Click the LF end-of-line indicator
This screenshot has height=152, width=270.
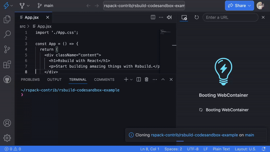pos(206,149)
